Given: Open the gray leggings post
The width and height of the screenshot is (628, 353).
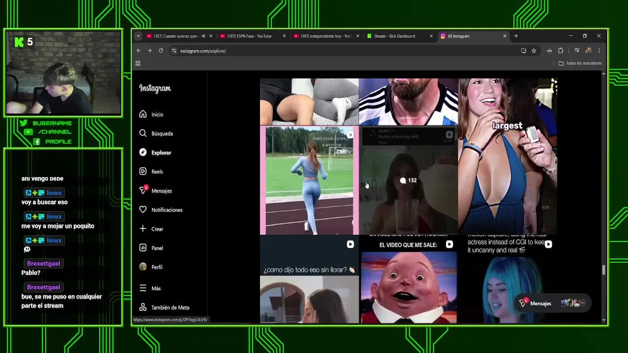Looking at the screenshot, I should point(309,101).
